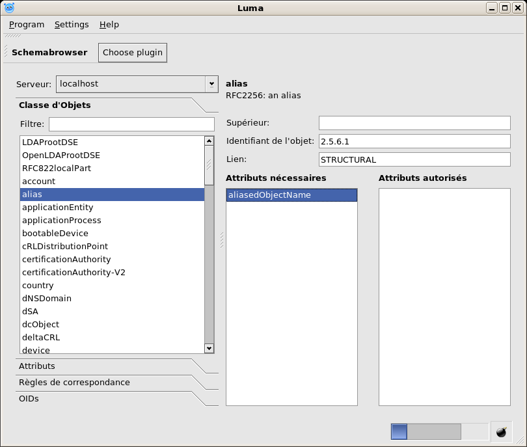This screenshot has height=447, width=527.
Task: Expand the Attributs section
Action: click(37, 366)
